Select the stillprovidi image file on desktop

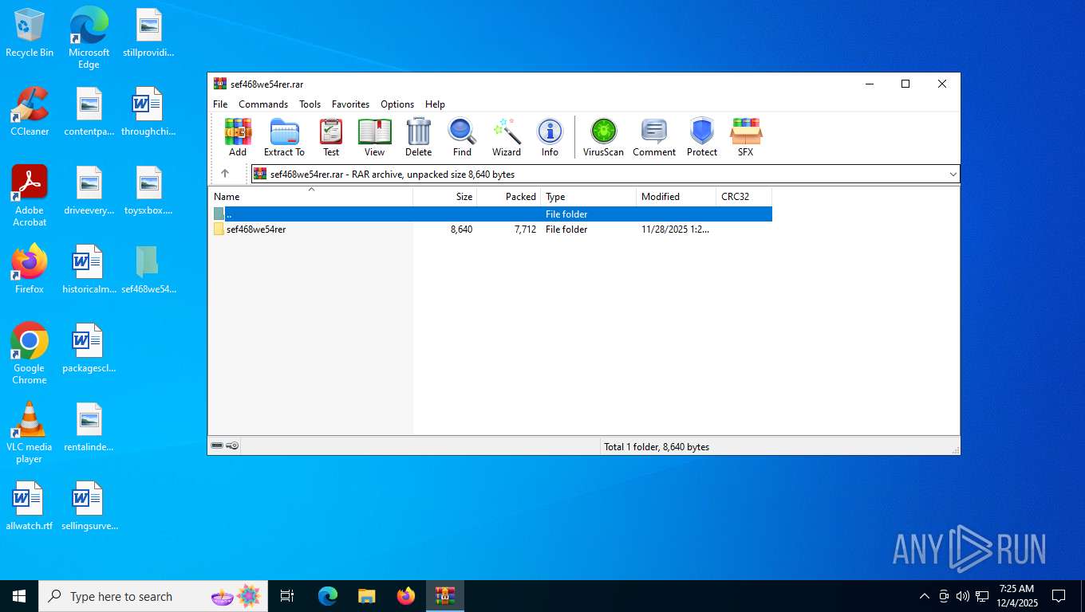coord(148,33)
